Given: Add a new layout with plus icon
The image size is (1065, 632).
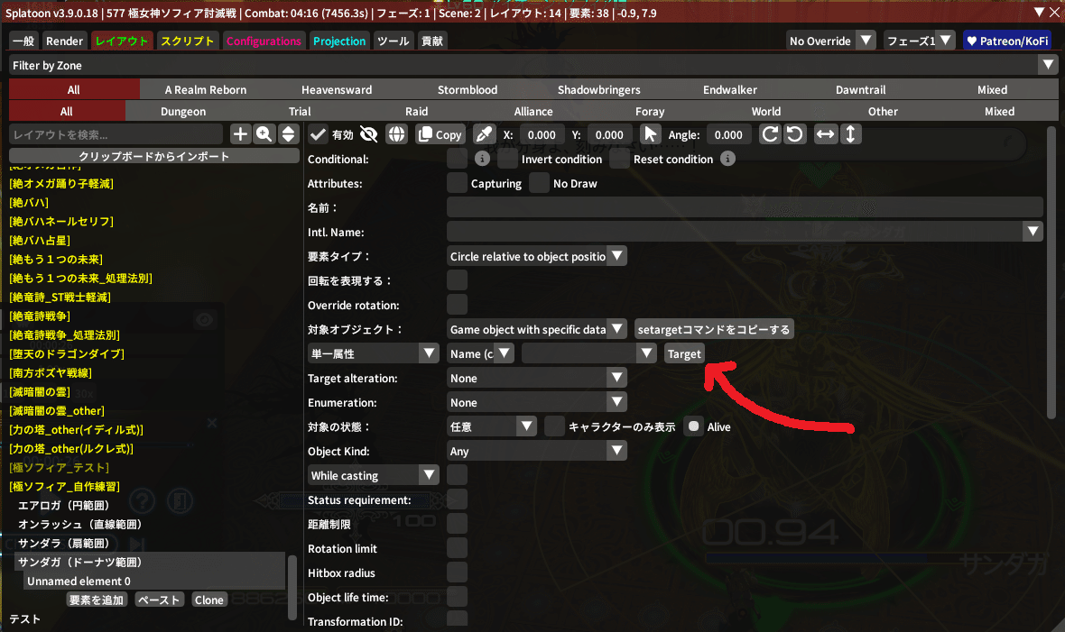Looking at the screenshot, I should pyautogui.click(x=240, y=134).
